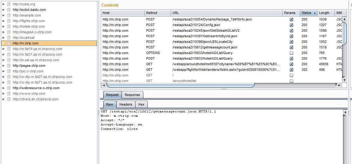Toggle Params checkbox for getmessagecount.json row
Screen dimensions: 352x164
(291, 47)
